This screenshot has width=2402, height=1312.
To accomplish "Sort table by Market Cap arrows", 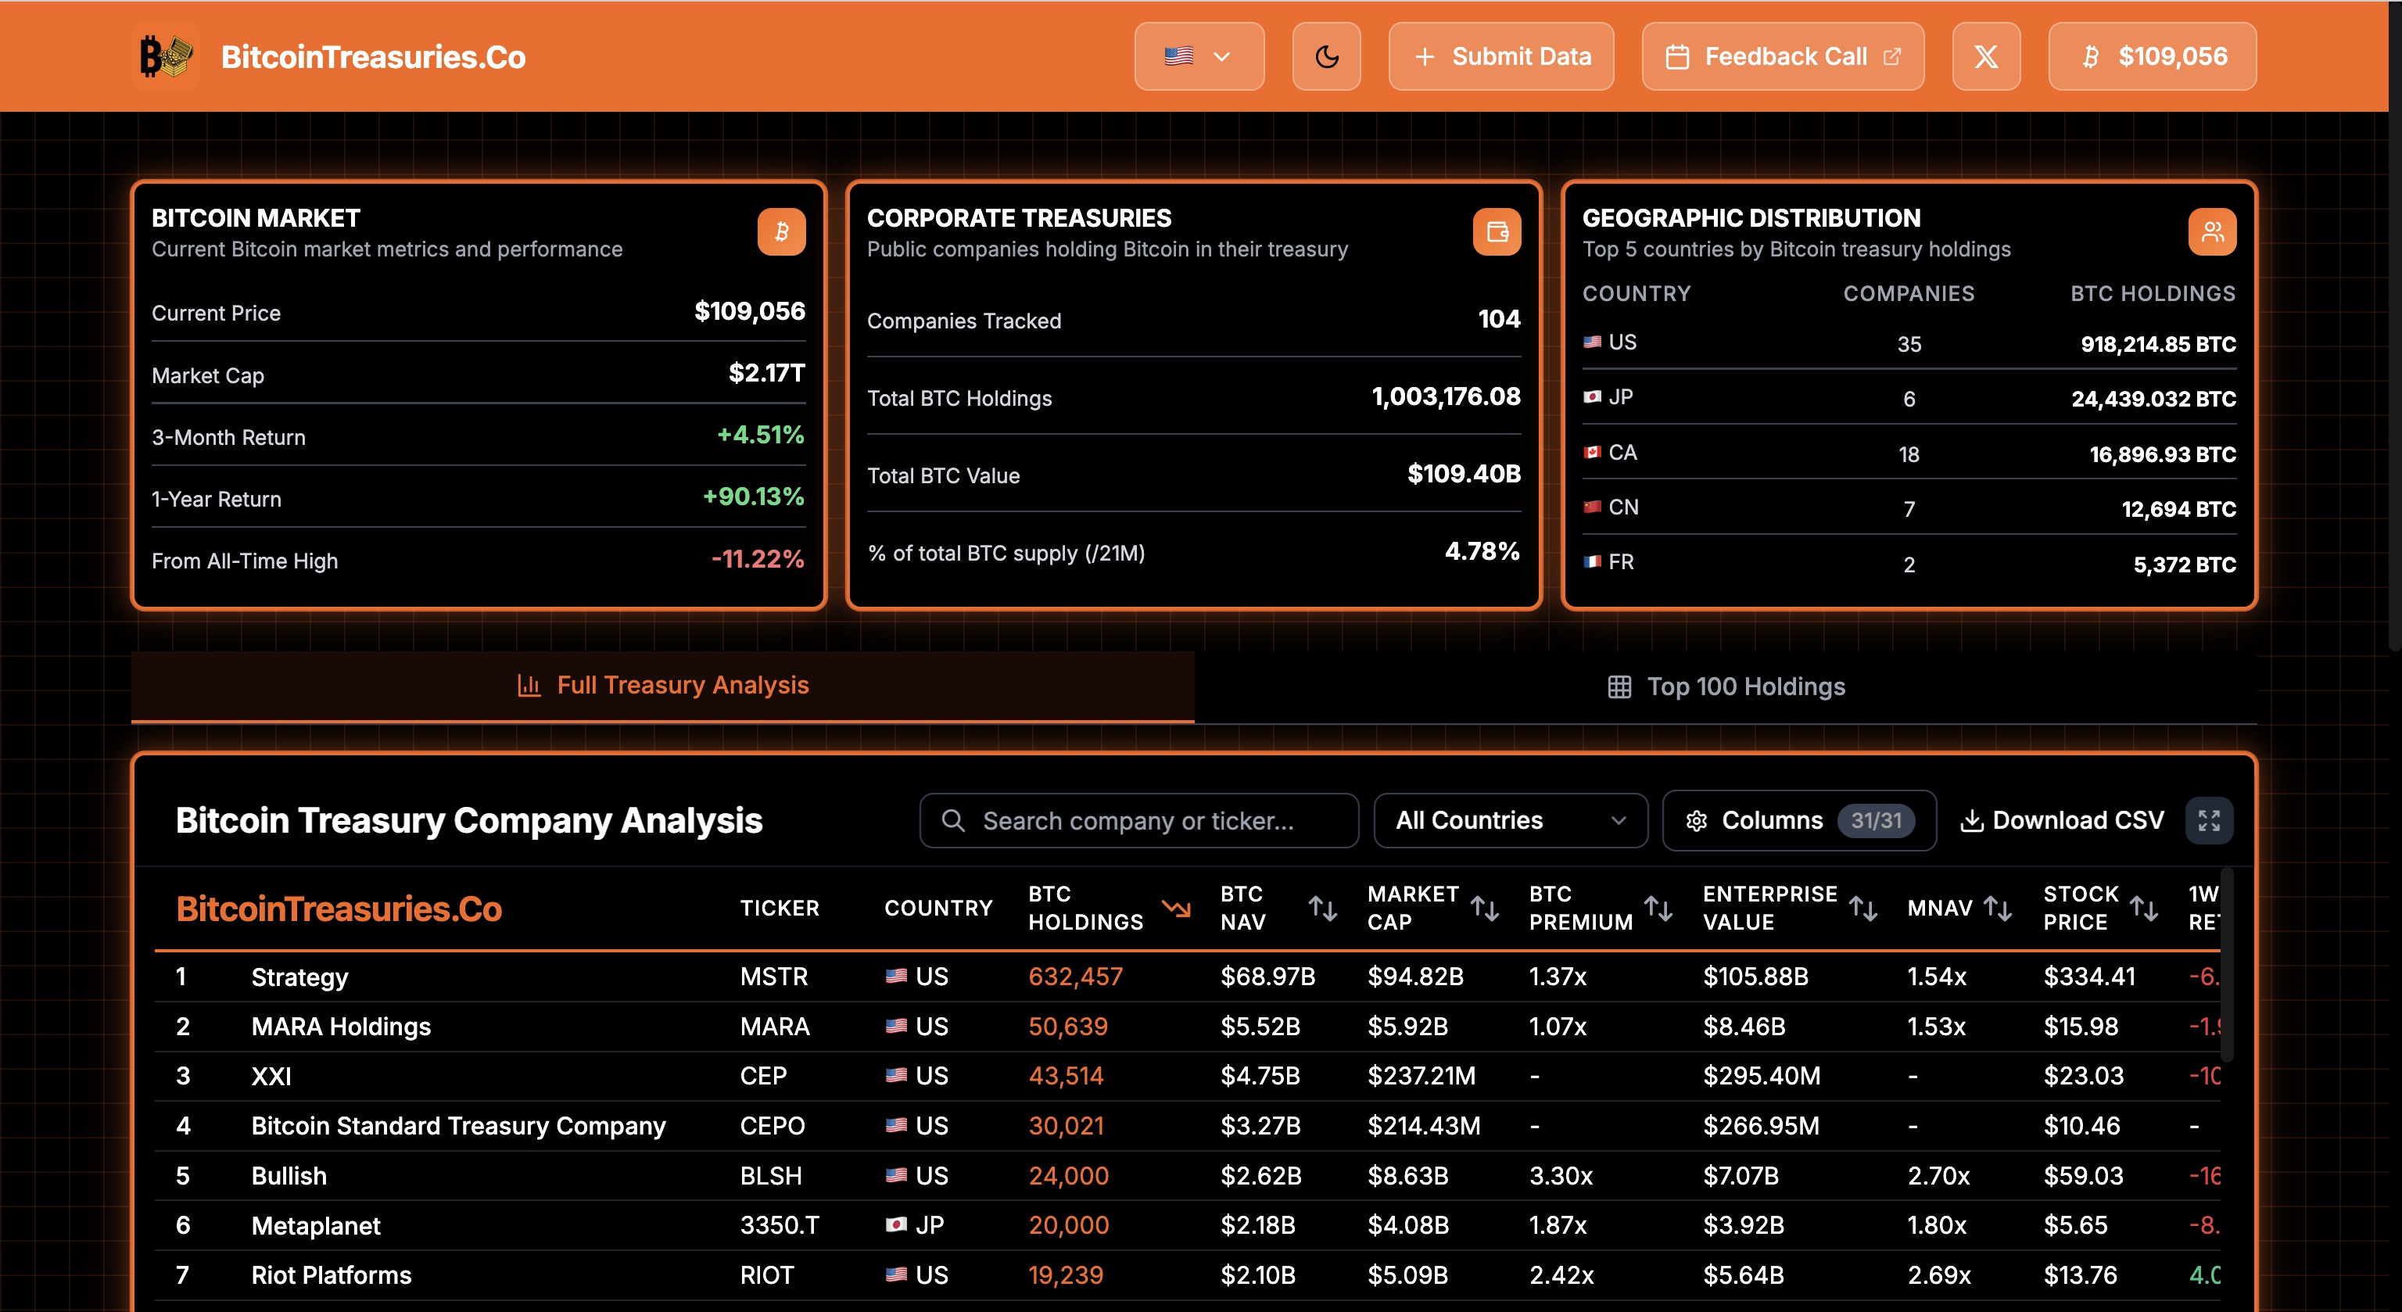I will [1483, 907].
